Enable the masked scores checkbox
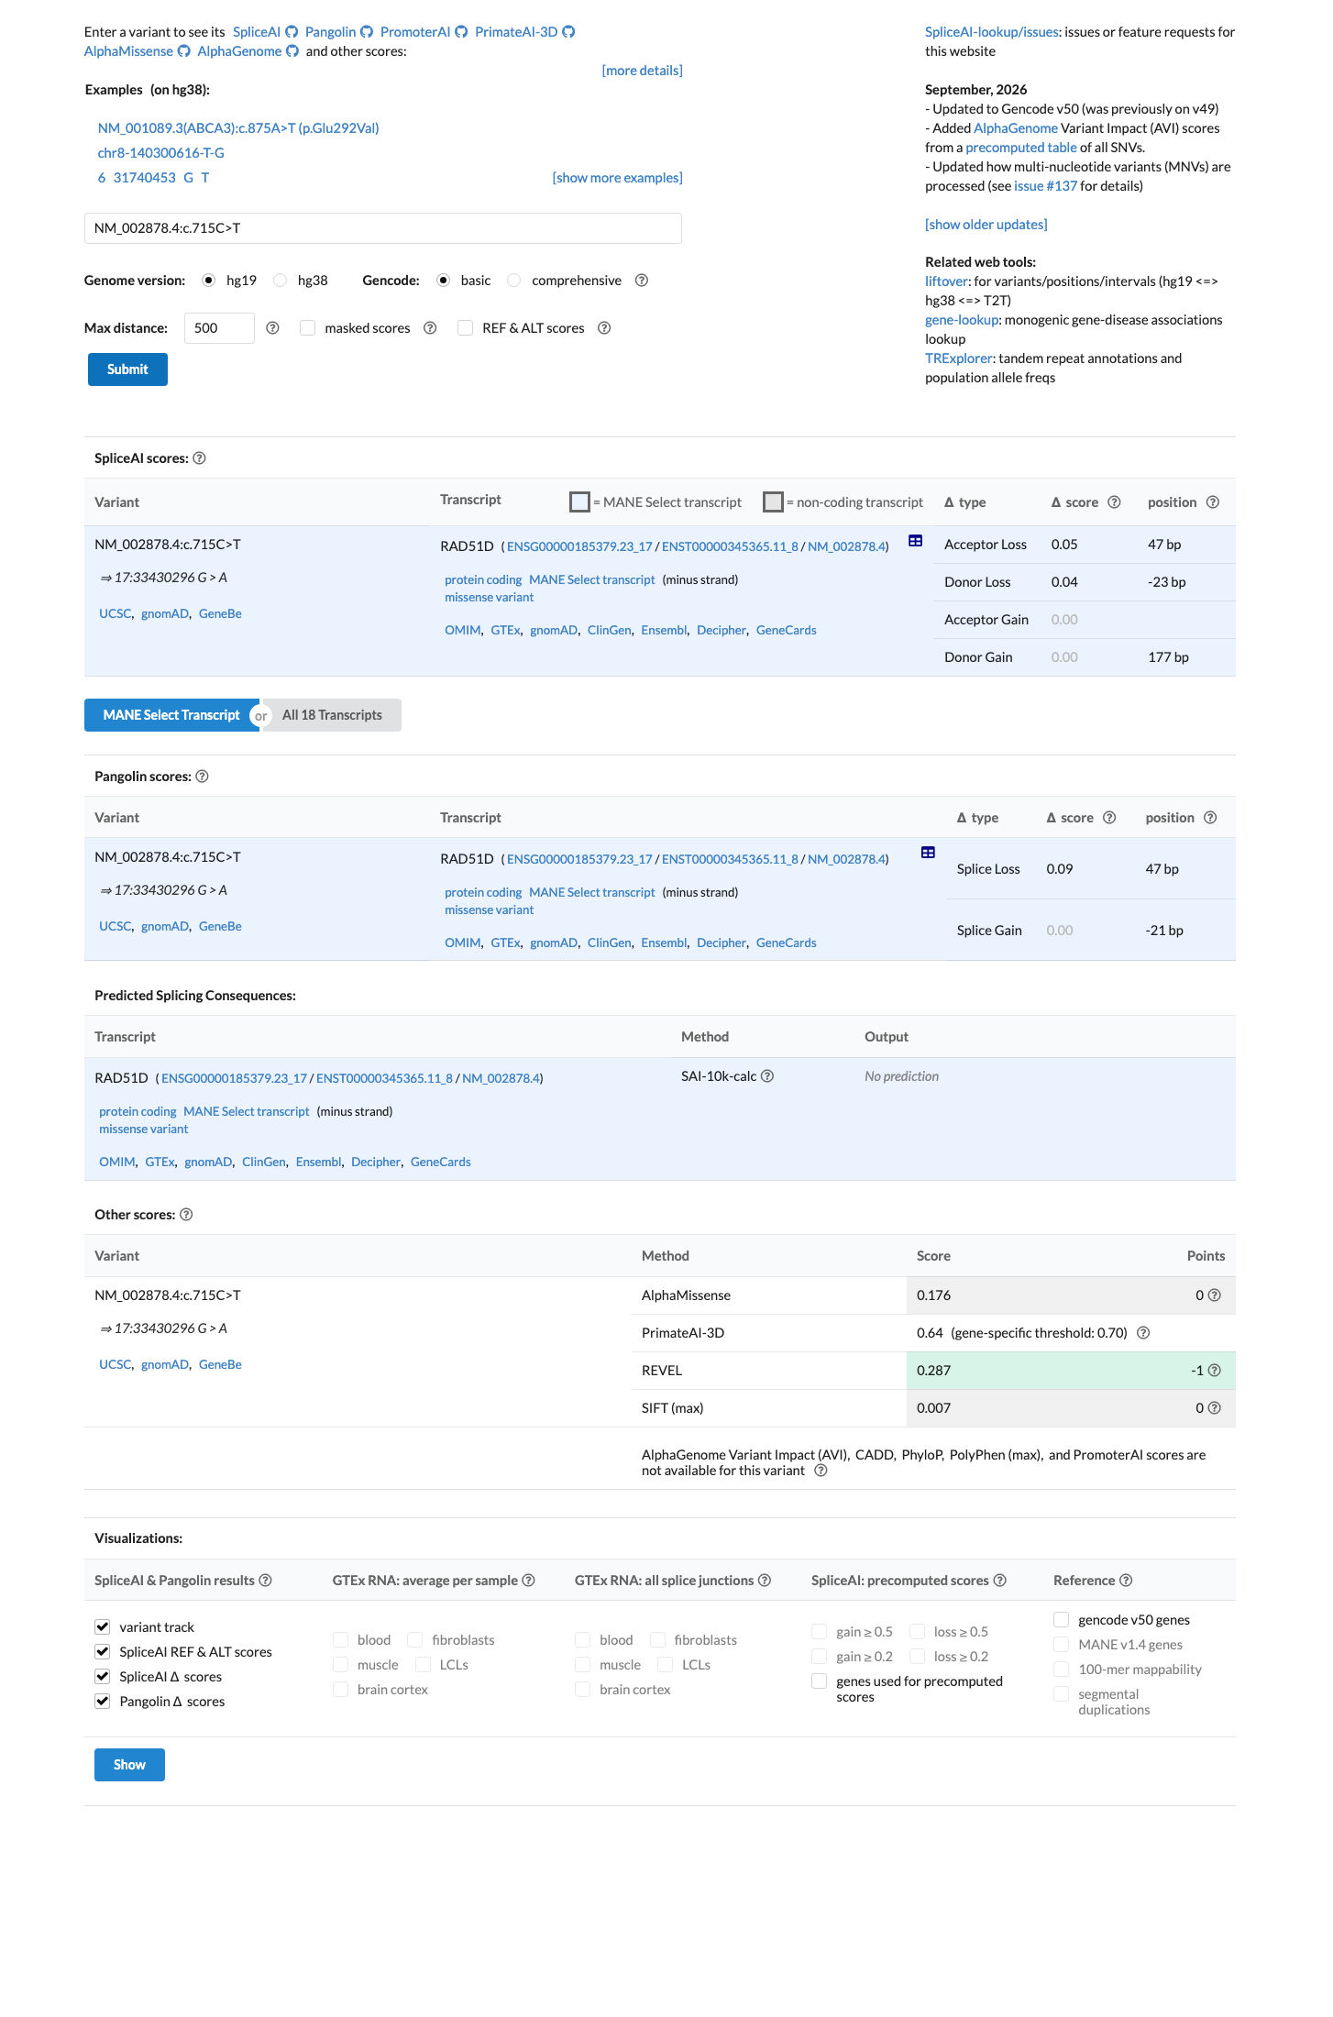Image resolution: width=1333 pixels, height=2017 pixels. pos(308,328)
